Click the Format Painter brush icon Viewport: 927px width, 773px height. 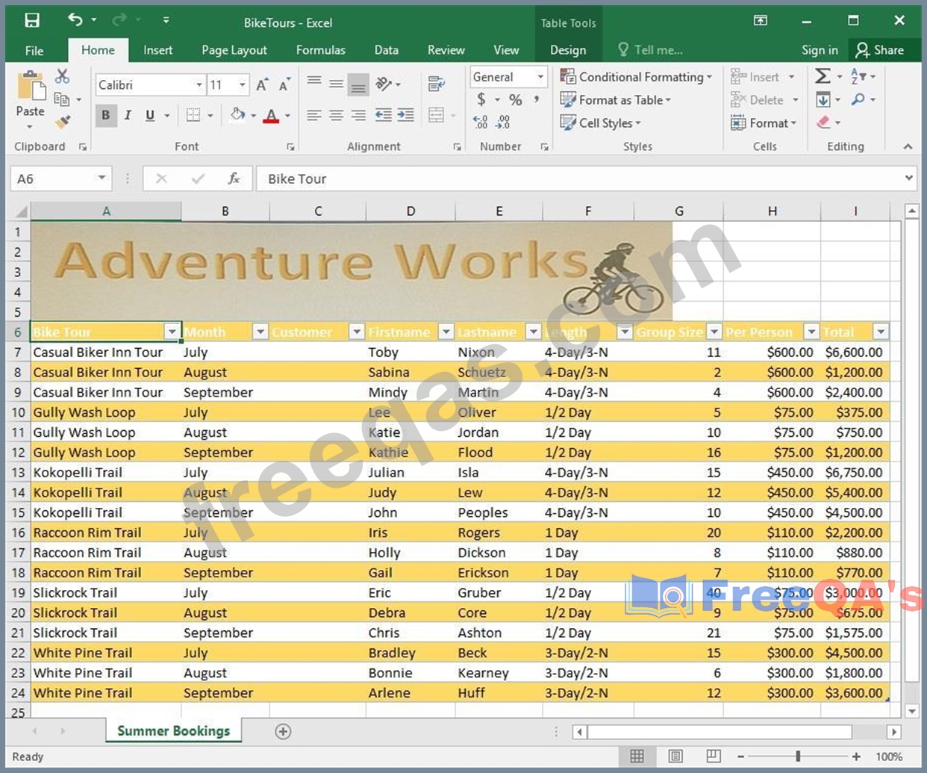63,121
